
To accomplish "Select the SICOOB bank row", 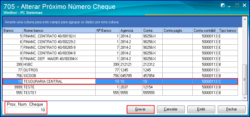I will tap(120, 76).
